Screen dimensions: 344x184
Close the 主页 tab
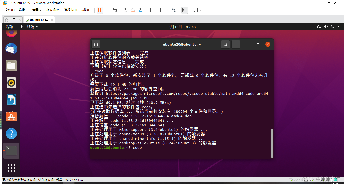click(20, 20)
